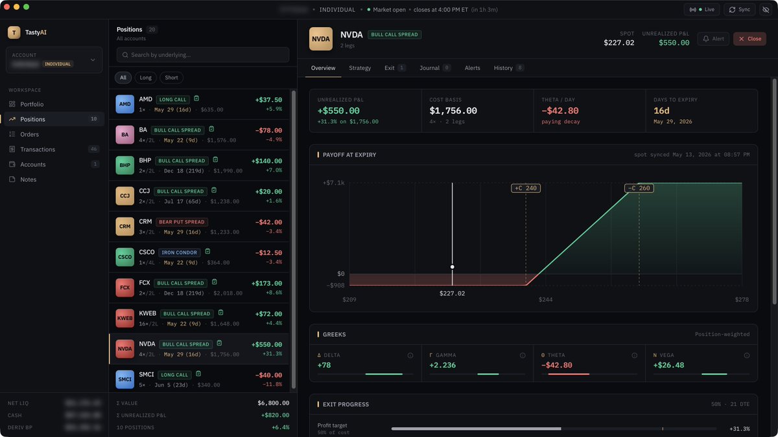778x437 pixels.
Task: Toggle the Live streaming indicator
Action: click(701, 10)
